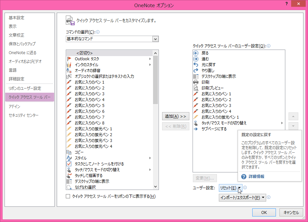Click the info icon next to コマンドの選択
This screenshot has width=308, height=222.
[98, 32]
